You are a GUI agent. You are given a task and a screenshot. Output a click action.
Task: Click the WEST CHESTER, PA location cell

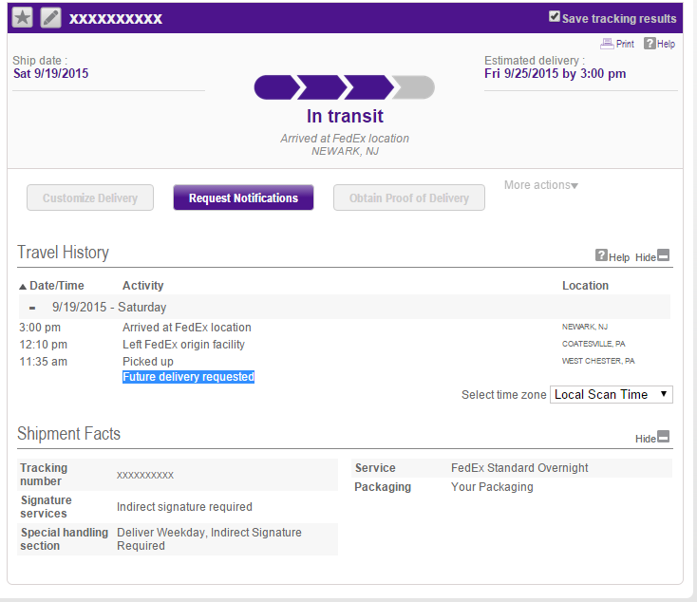[x=598, y=361]
